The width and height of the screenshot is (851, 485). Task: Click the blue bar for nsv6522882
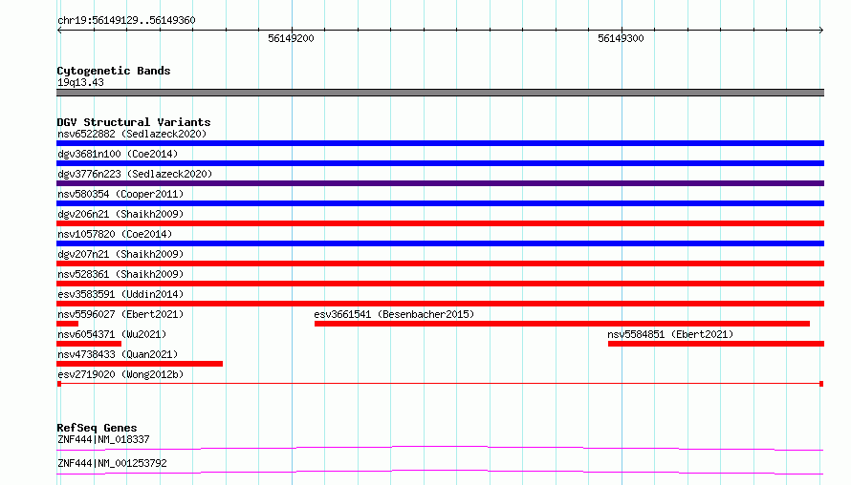coord(440,143)
